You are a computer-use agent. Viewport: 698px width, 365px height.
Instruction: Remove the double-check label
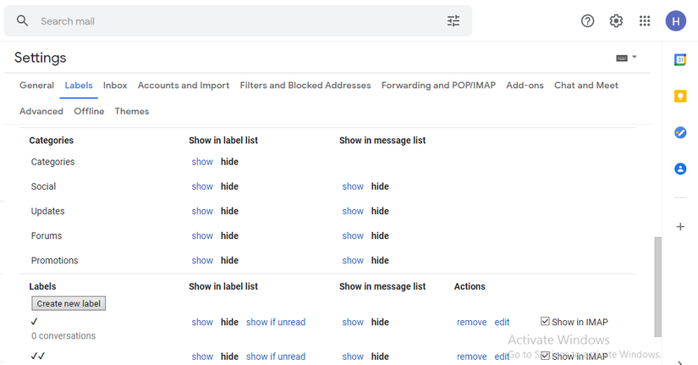click(471, 357)
